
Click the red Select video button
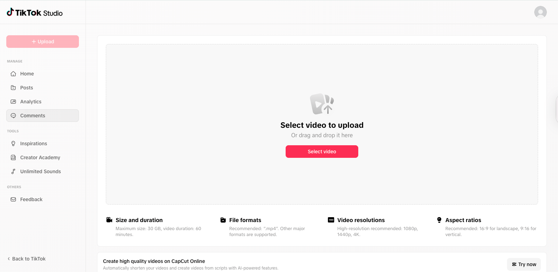(x=322, y=152)
